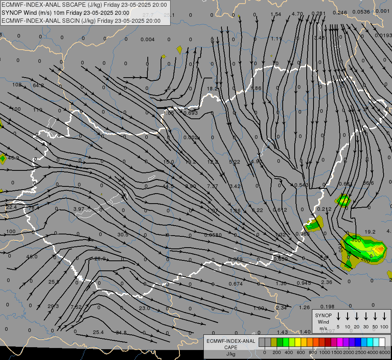Click the SYNOP Wind 10m title line
The image size is (392, 360).
66,13
